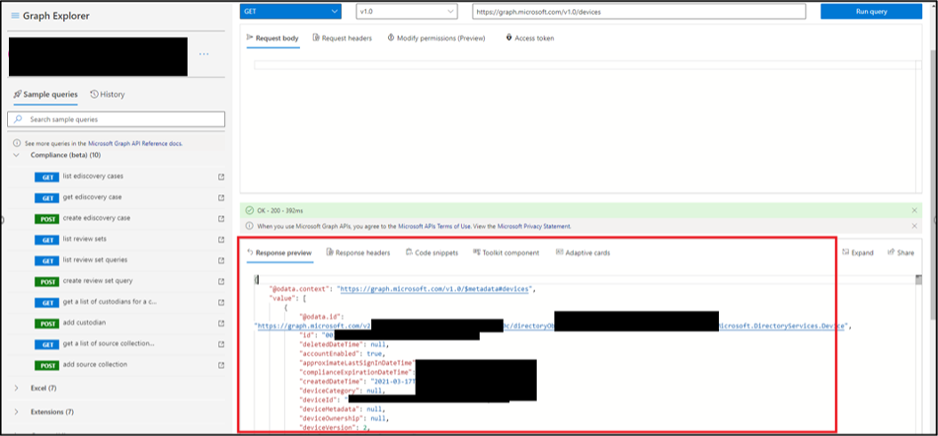
Task: Click the query URL input field
Action: [639, 12]
